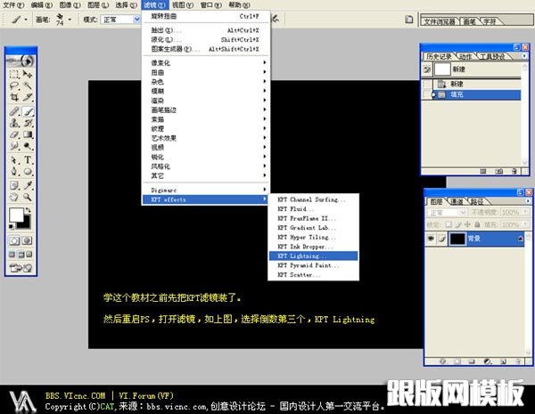This screenshot has width=535, height=414.
Task: Select the Type tool
Action: tap(28, 159)
